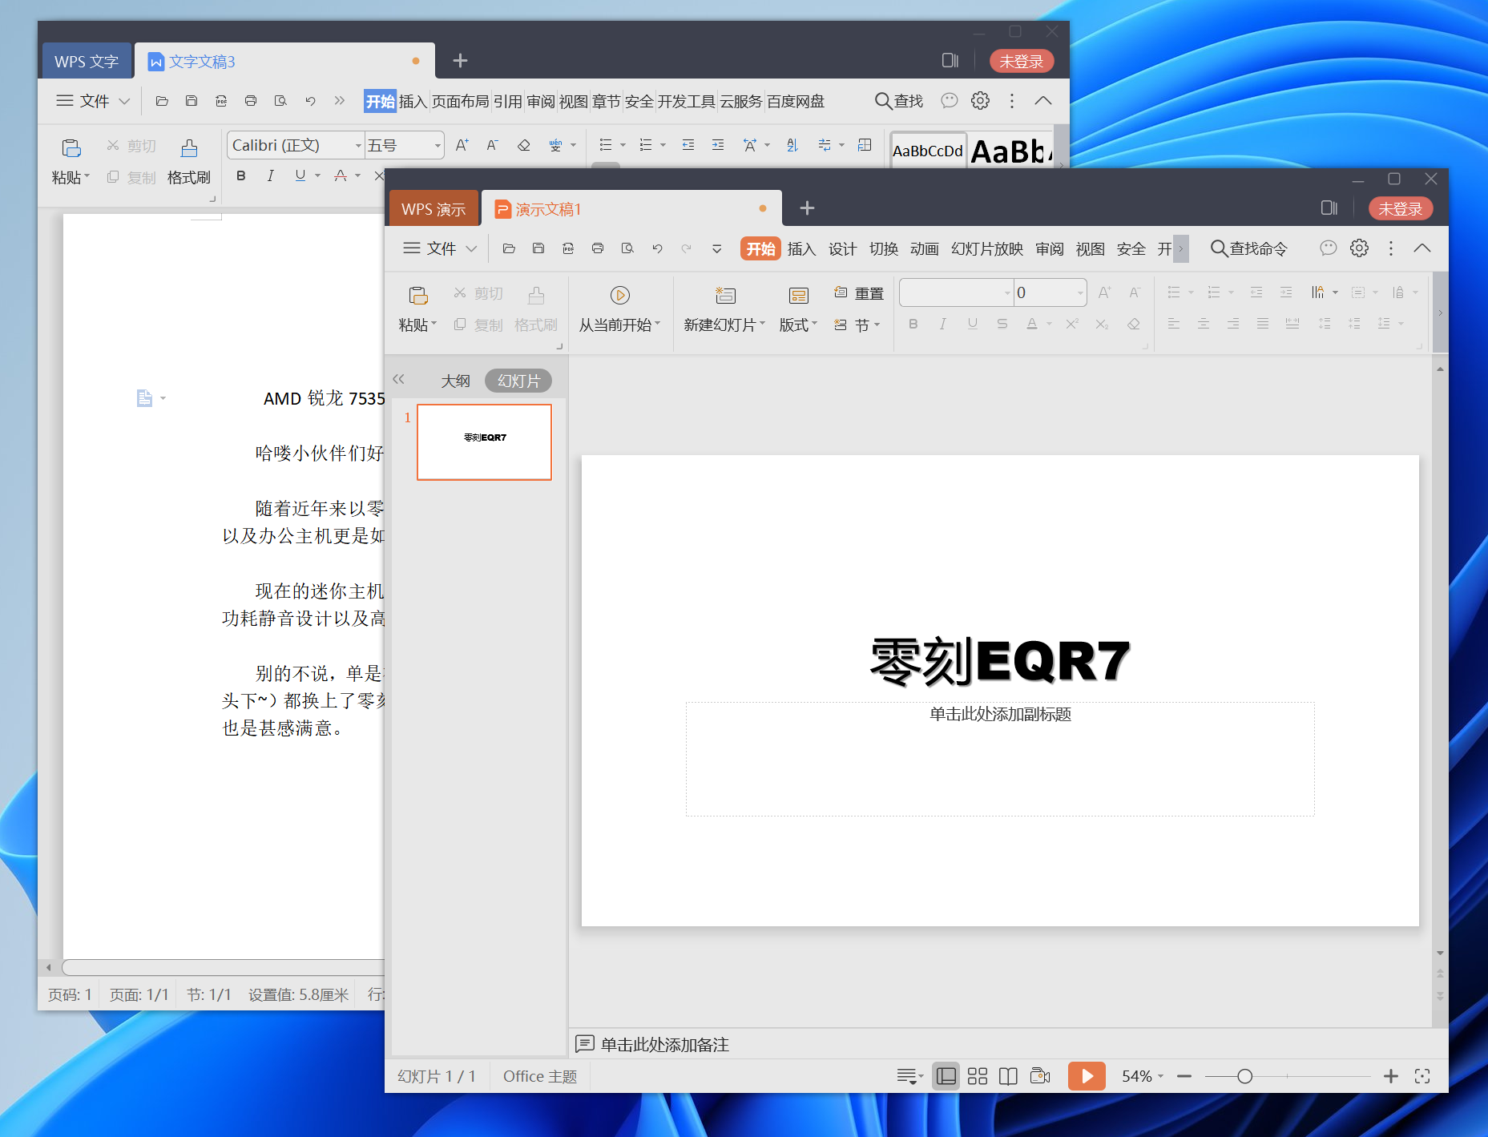Expand the 文件 menu arrow in Presentation
This screenshot has width=1488, height=1137.
(x=471, y=249)
